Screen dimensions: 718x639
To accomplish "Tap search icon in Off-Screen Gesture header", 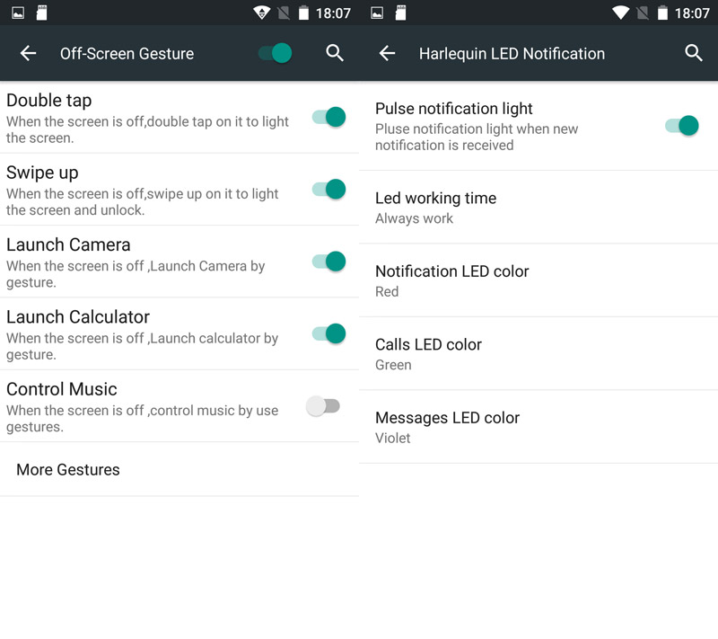I will [335, 53].
